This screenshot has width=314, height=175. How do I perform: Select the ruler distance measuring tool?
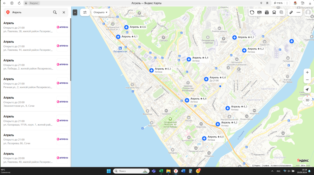(291, 12)
